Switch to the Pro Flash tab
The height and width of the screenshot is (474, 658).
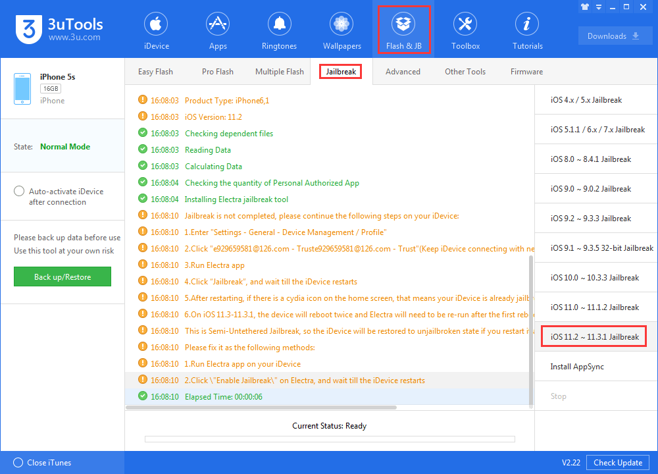(217, 72)
